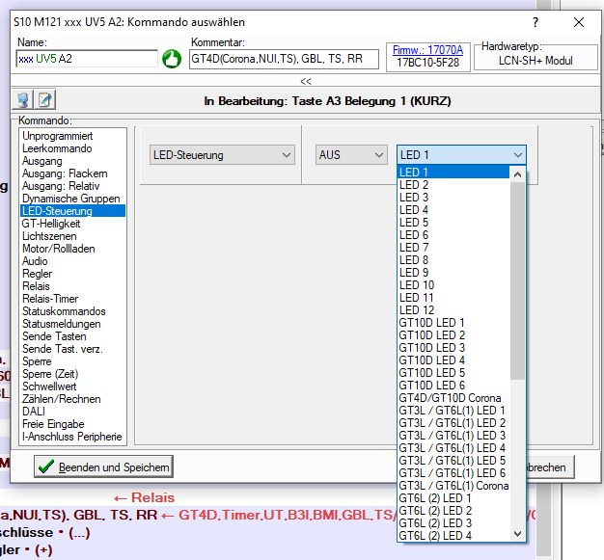Open the AUS state dropdown
Screen dimensions: 604x560
(350, 154)
